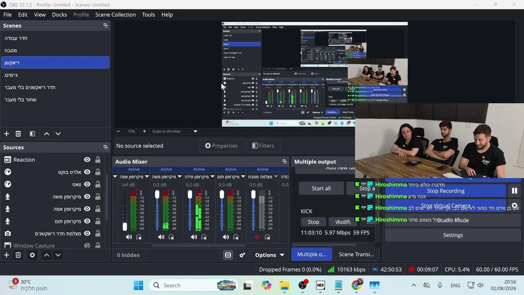524x295 pixels.
Task: Open the Docks menu
Action: (59, 14)
